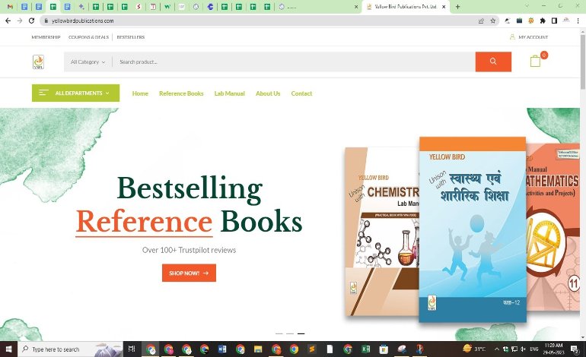
Task: Click the Membership link
Action: tap(46, 37)
